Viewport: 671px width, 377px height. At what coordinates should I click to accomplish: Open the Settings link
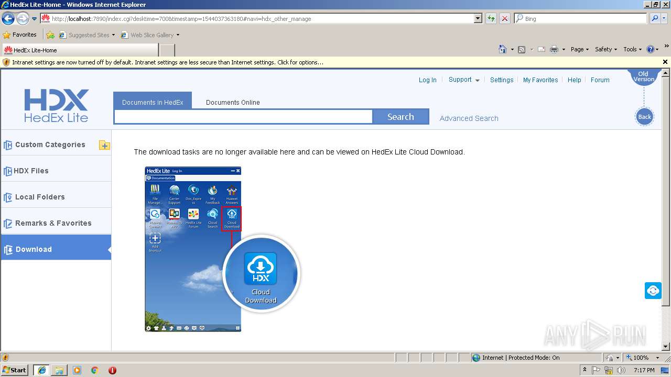coord(502,80)
